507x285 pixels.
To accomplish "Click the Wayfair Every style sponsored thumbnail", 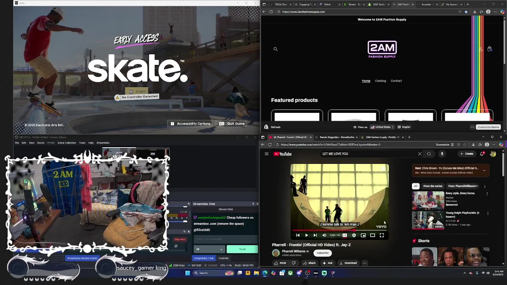I will tap(428, 200).
